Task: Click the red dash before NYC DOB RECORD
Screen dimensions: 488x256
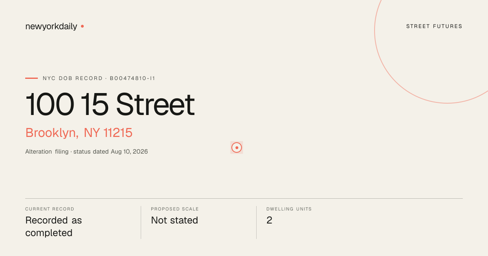Action: pyautogui.click(x=31, y=78)
